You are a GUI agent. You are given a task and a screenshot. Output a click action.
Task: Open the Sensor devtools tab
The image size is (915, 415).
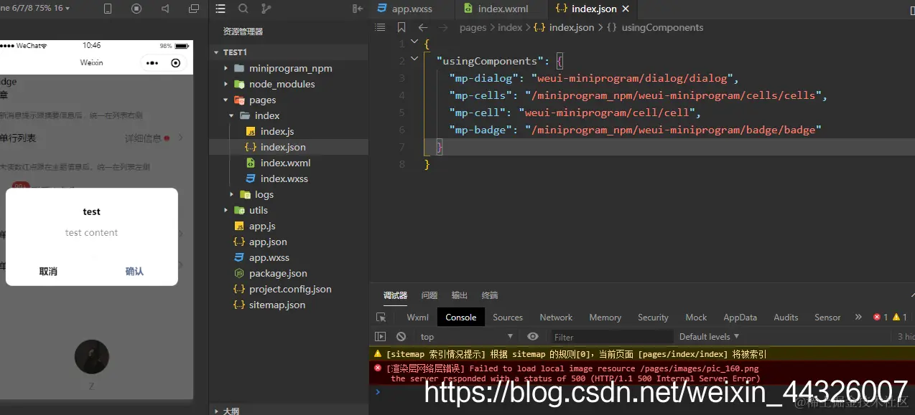click(827, 318)
